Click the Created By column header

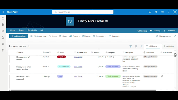tap(149, 52)
